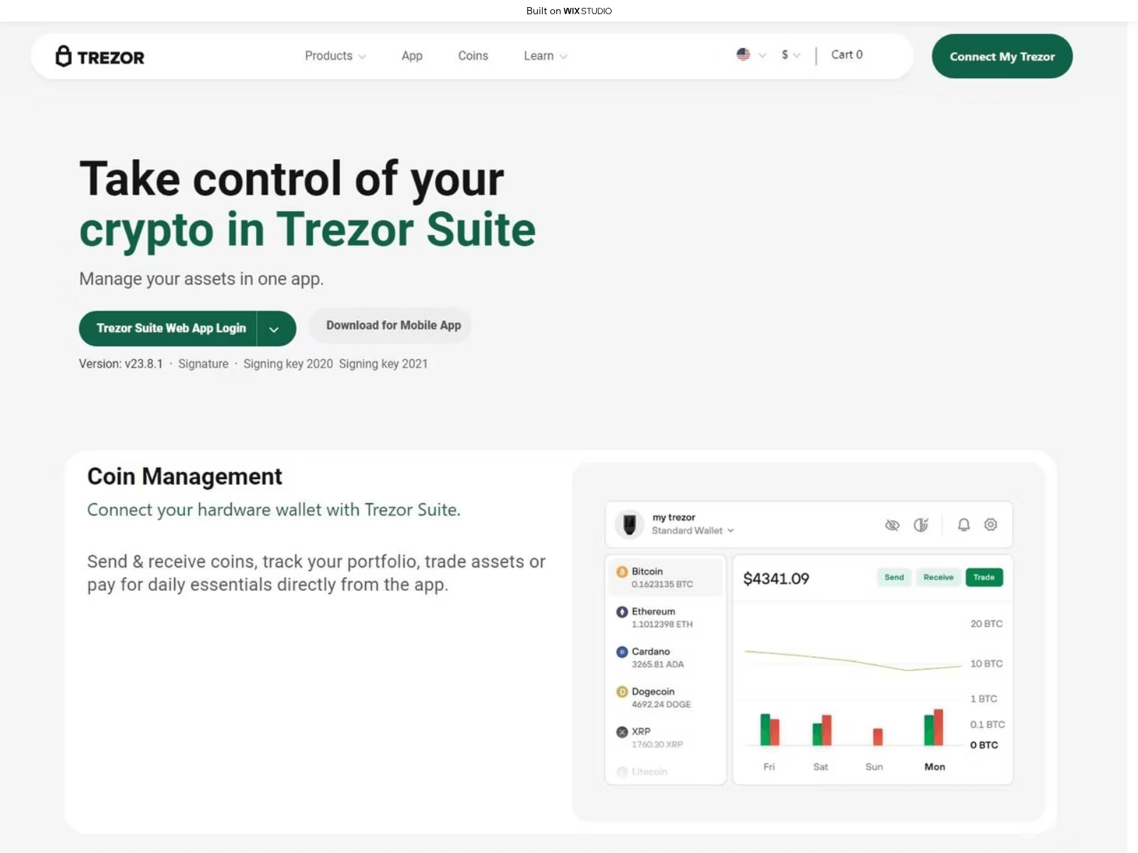The image size is (1138, 853).
Task: Open the dollar currency dropdown
Action: (x=790, y=55)
